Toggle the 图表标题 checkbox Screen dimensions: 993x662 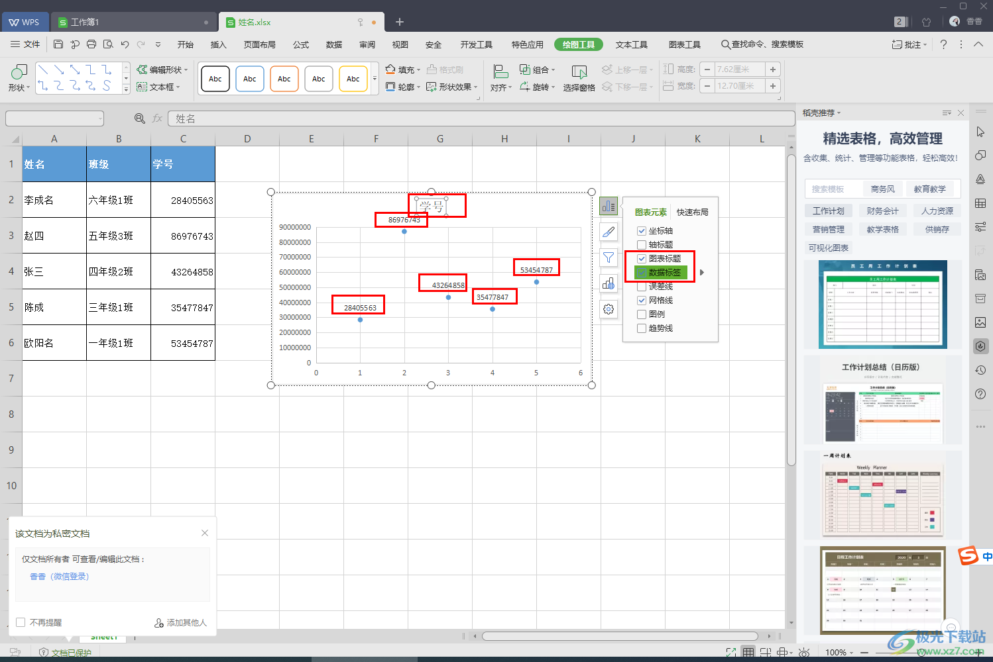(x=642, y=259)
